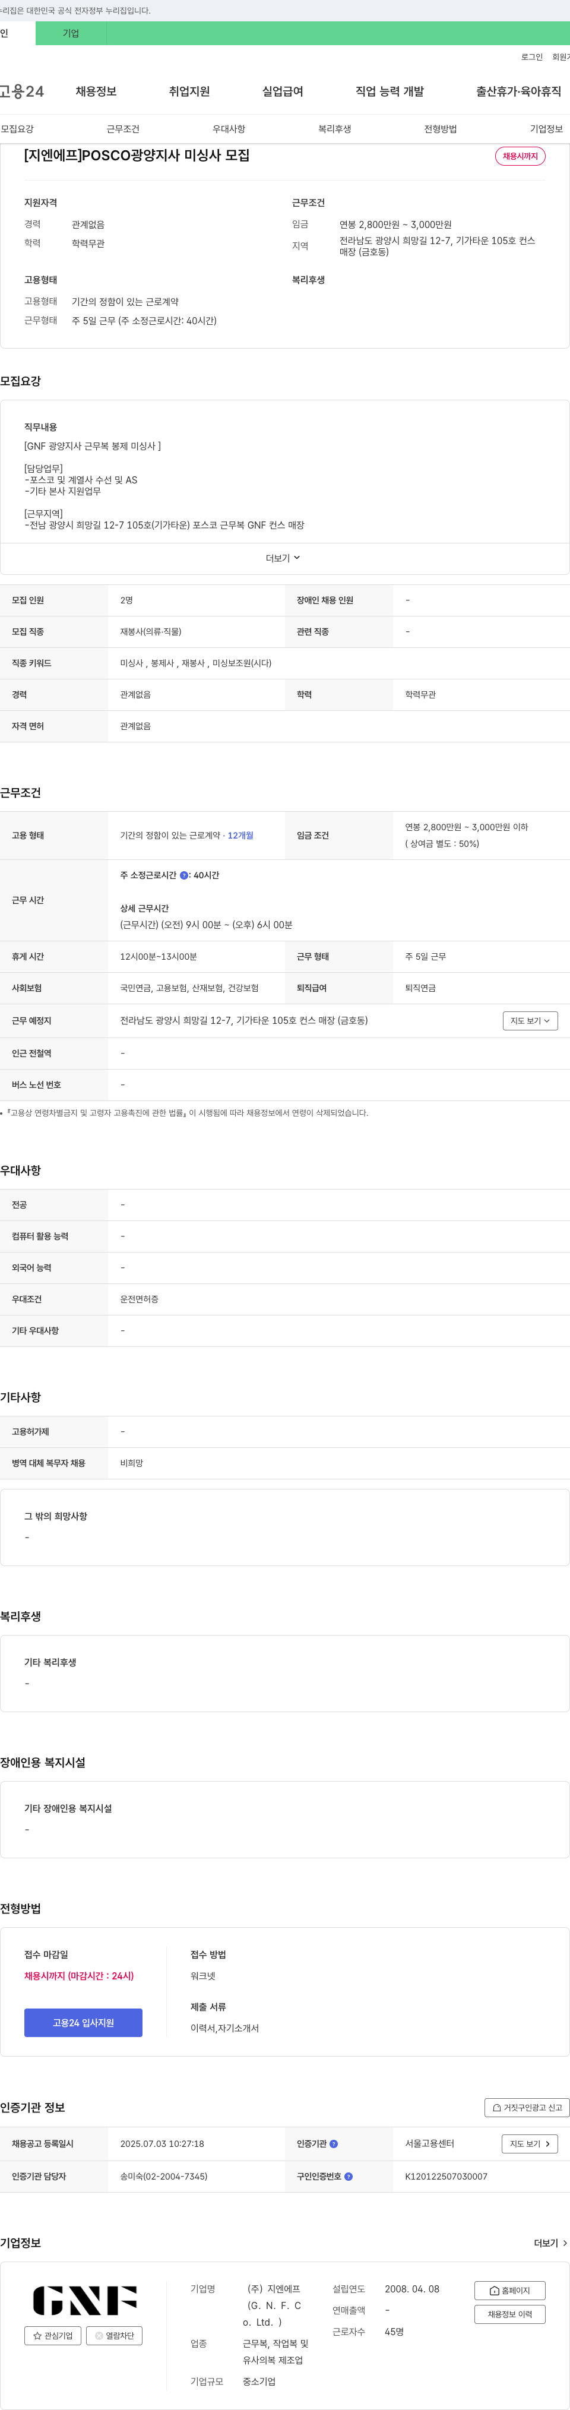570x2410 pixels.
Task: Jump to the 우대사항 section tab
Action: pyautogui.click(x=229, y=129)
